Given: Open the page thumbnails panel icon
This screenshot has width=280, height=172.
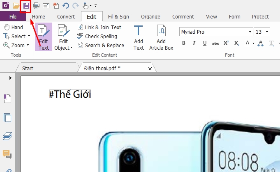Looking at the screenshot, I should [7, 117].
